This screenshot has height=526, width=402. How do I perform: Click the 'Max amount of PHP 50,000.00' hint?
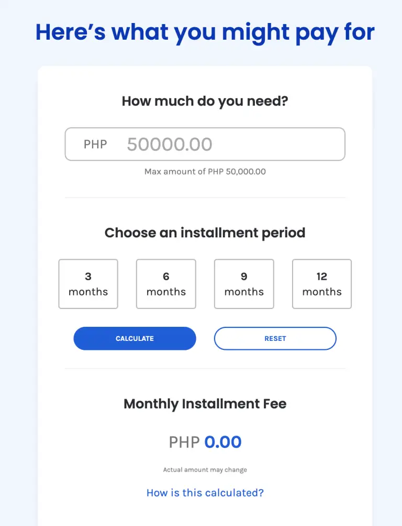coord(205,171)
